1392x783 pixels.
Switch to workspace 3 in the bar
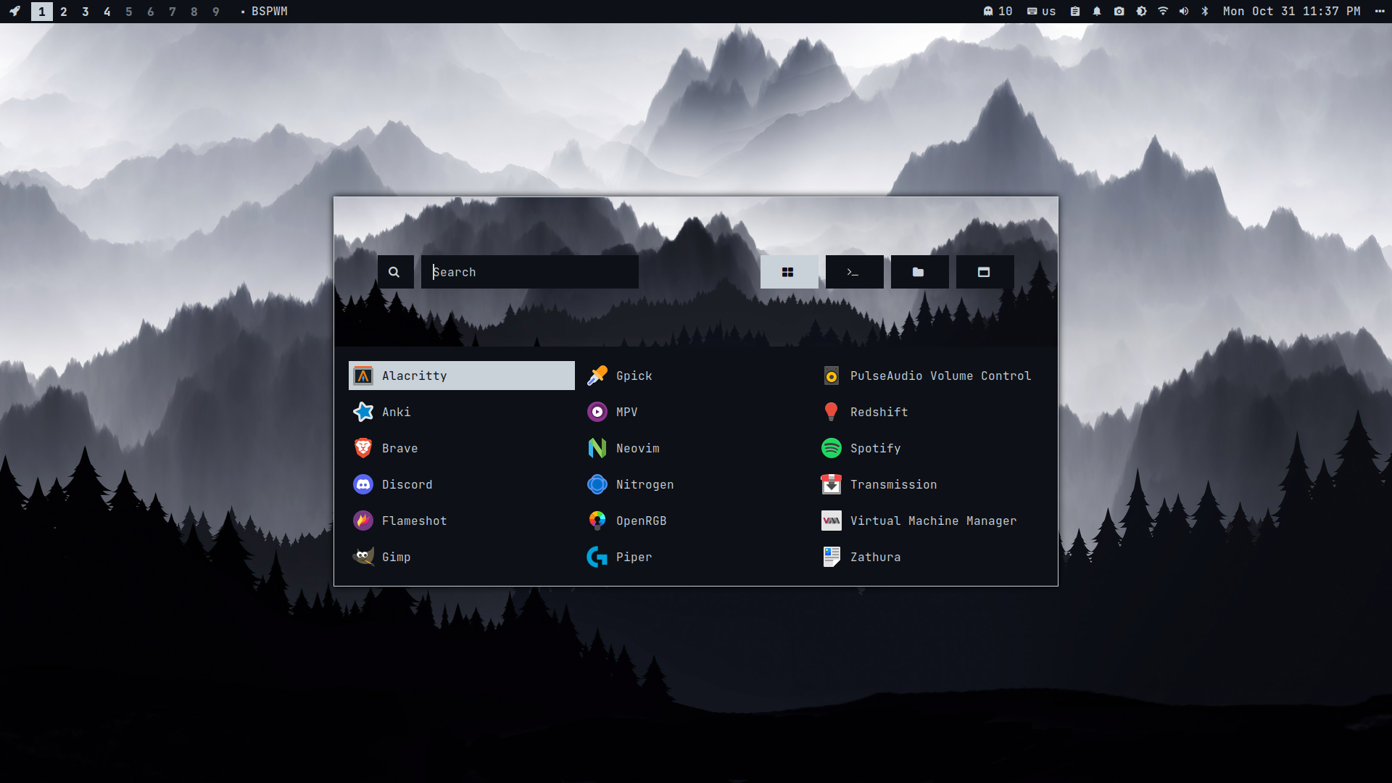(86, 12)
